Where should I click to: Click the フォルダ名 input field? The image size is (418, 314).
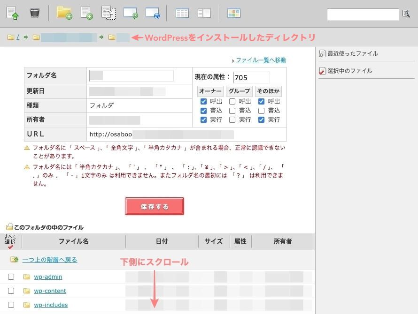[x=132, y=75]
